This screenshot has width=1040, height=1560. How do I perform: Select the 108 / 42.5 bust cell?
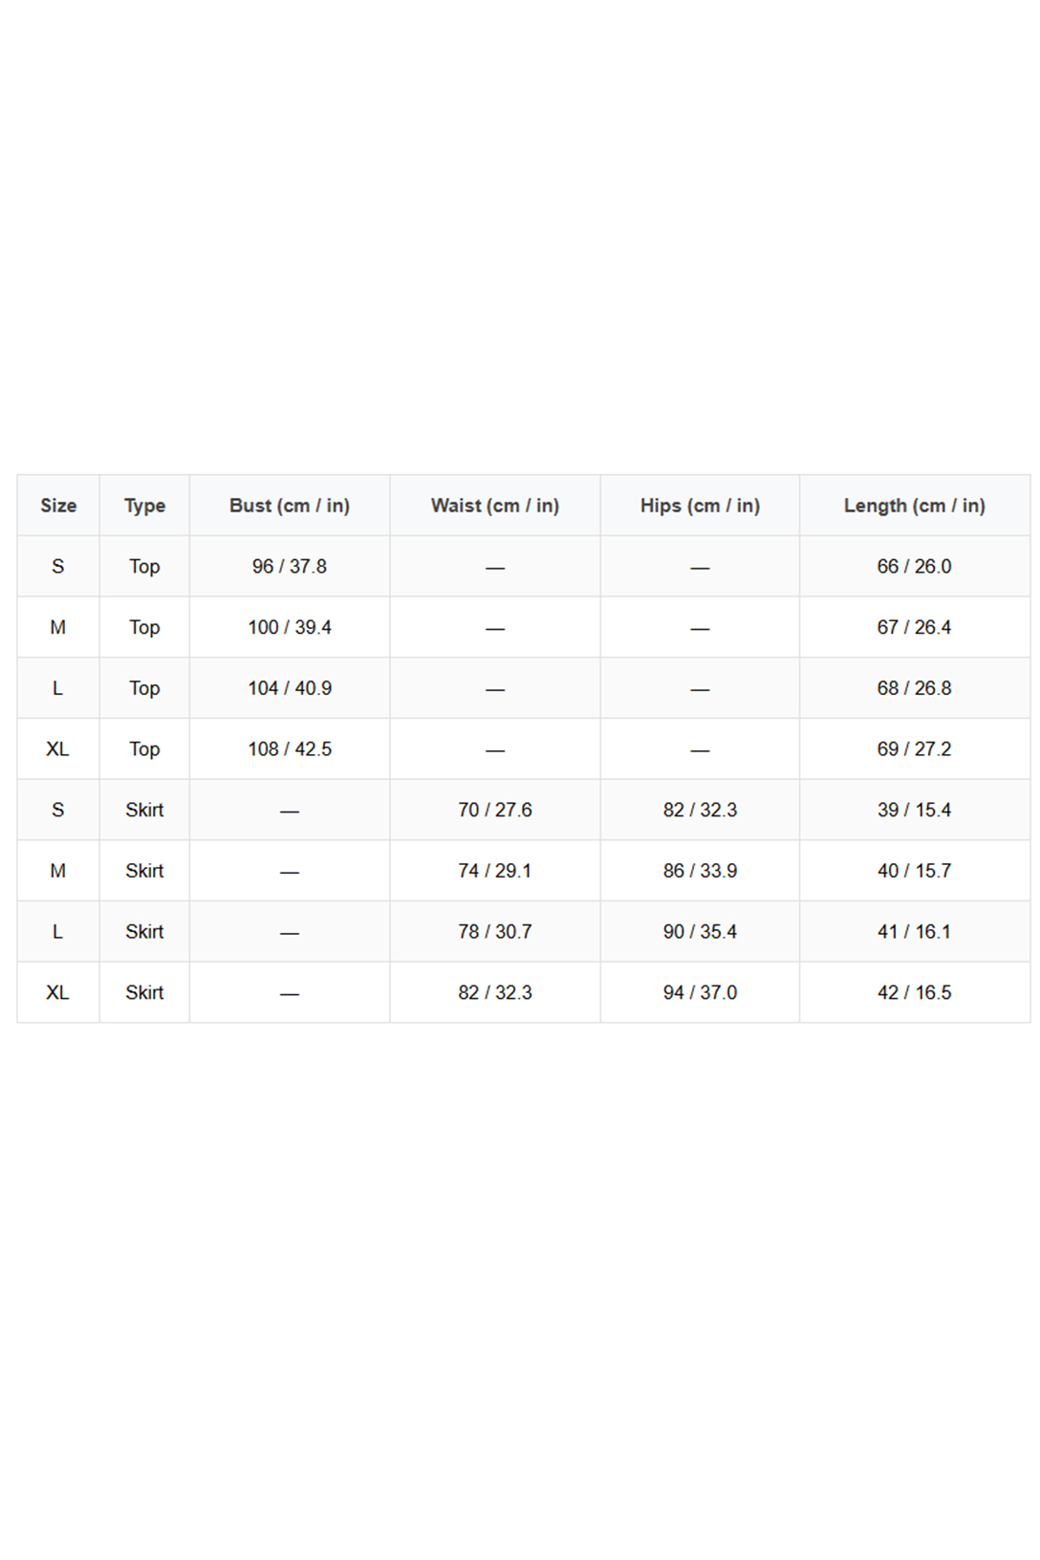(x=290, y=749)
